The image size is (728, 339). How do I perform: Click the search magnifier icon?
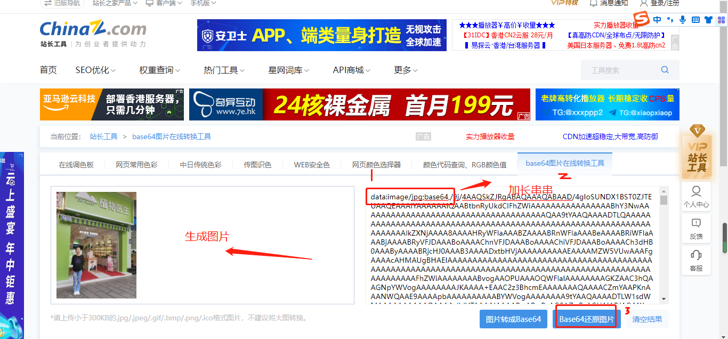tap(665, 70)
